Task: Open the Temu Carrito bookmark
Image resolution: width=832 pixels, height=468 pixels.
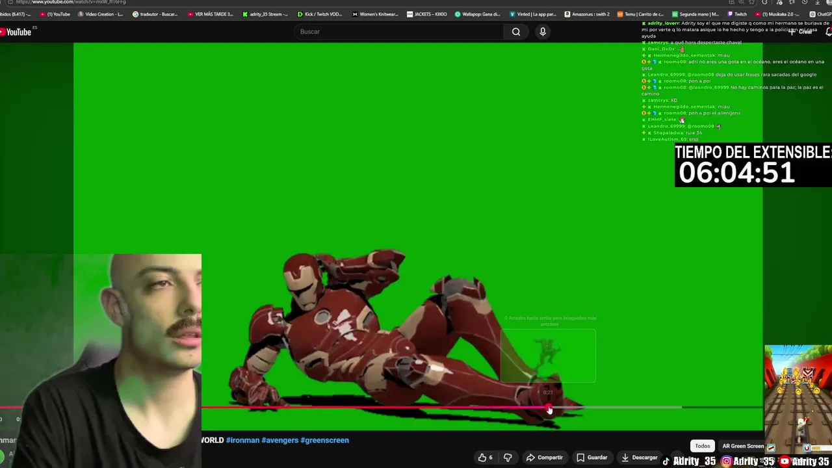Action: pos(641,14)
